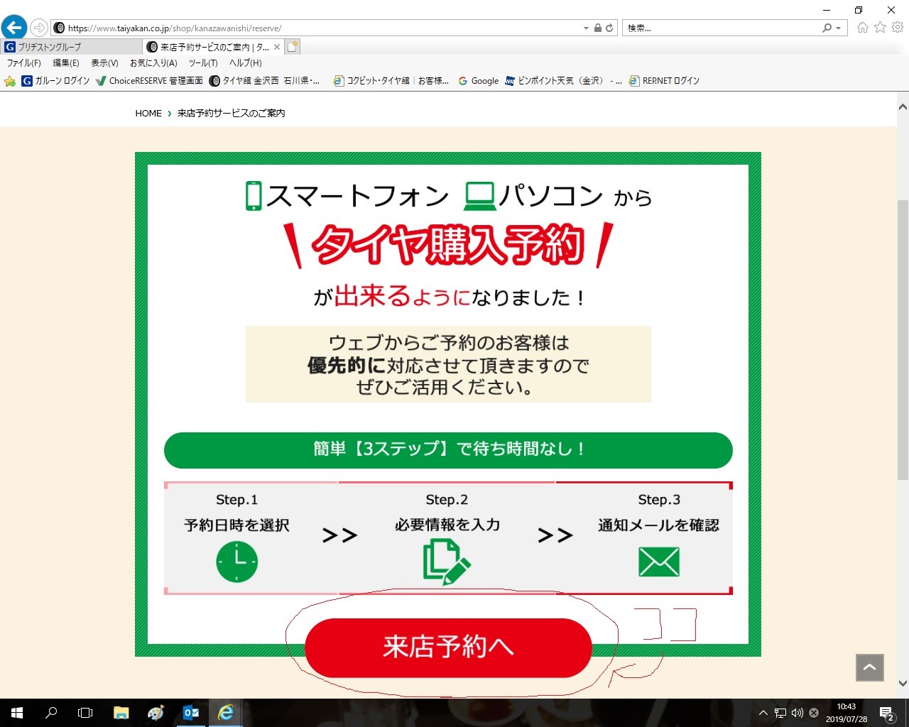
Task: Click the page vertical scrollbar thumb
Action: point(903,341)
